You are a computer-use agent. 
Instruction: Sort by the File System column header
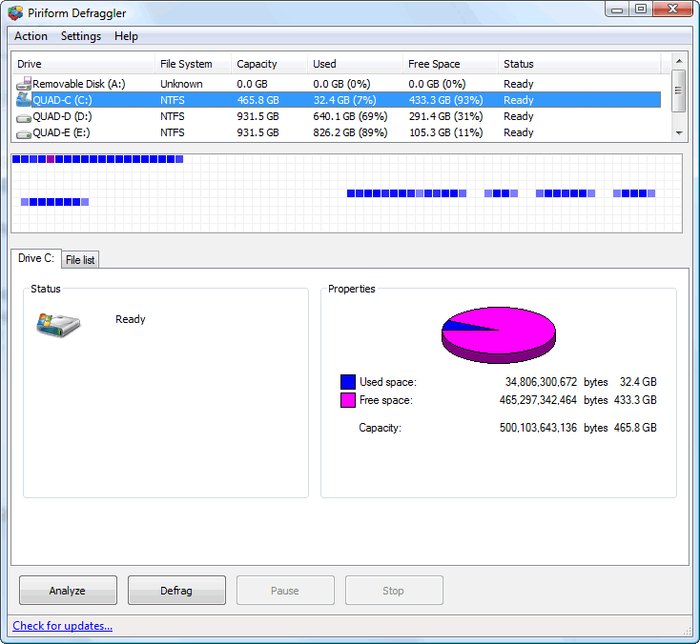(x=193, y=64)
